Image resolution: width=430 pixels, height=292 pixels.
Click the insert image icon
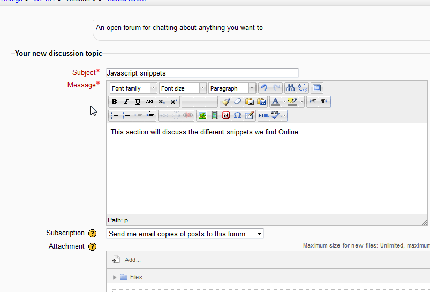coord(202,115)
